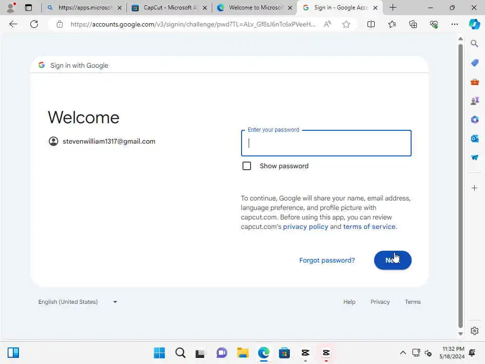Open sidebar Microsoft 365 icon
Screen dimensions: 485x364
[475, 120]
